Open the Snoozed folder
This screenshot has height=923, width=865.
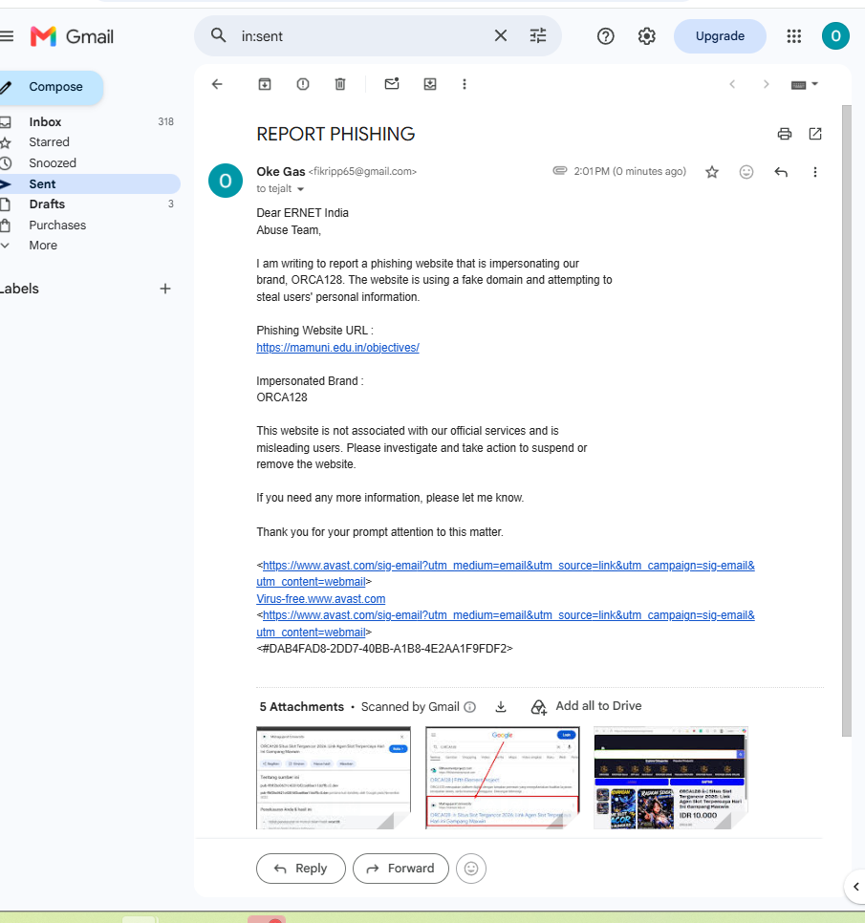(53, 163)
